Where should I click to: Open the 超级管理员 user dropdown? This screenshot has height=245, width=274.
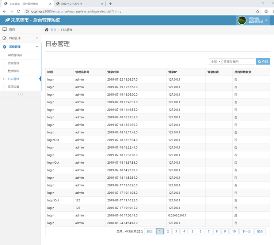point(266,21)
